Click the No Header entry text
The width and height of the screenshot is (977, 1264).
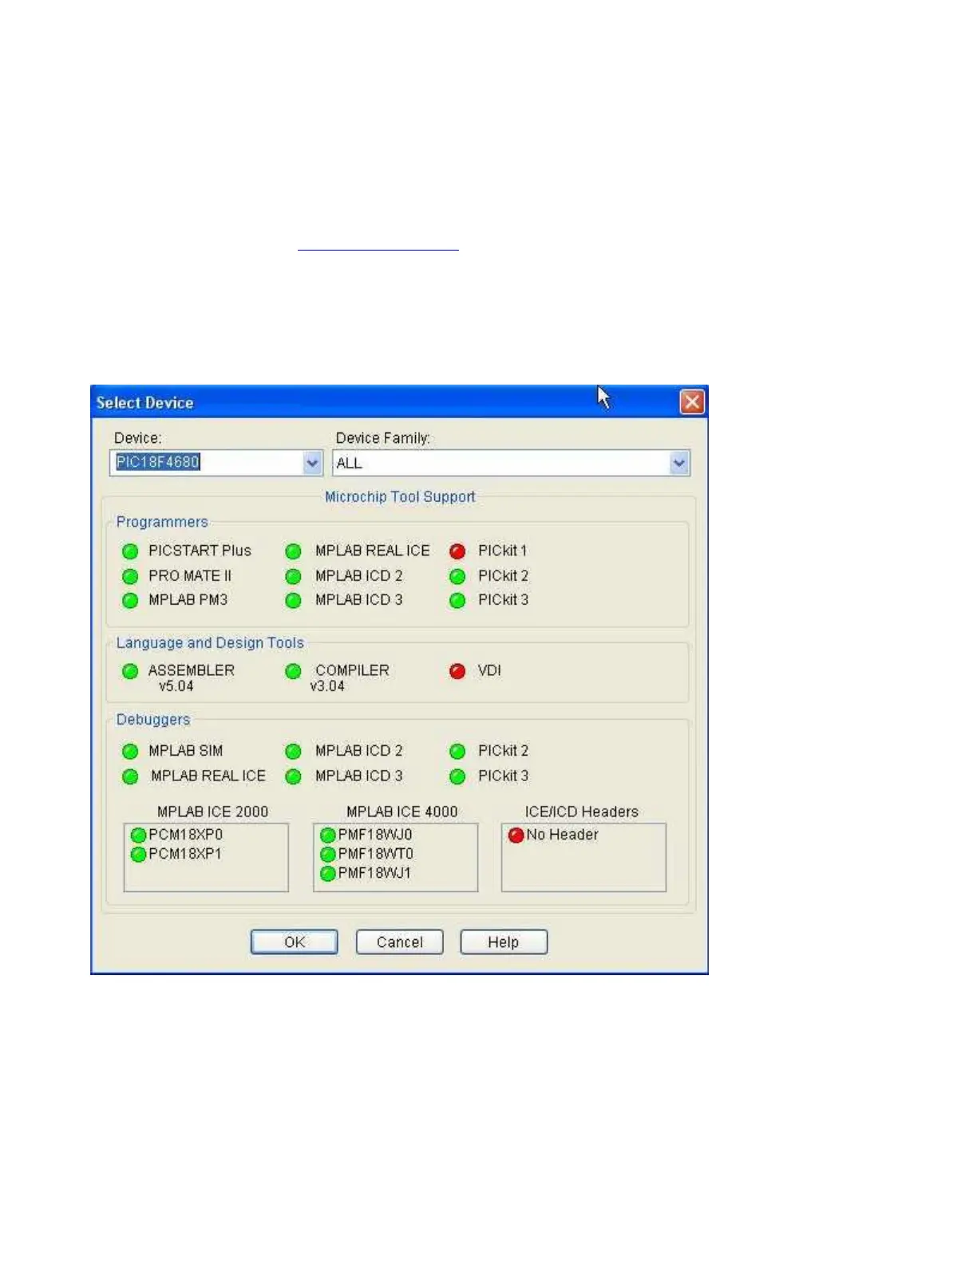[x=563, y=835]
